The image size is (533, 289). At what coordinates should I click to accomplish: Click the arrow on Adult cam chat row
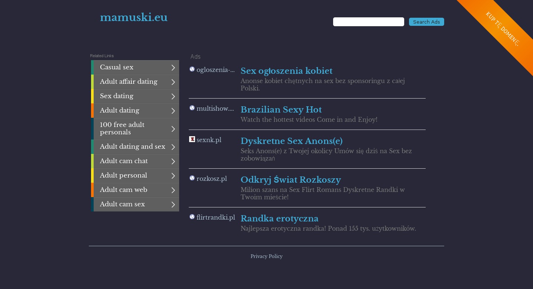[173, 161]
